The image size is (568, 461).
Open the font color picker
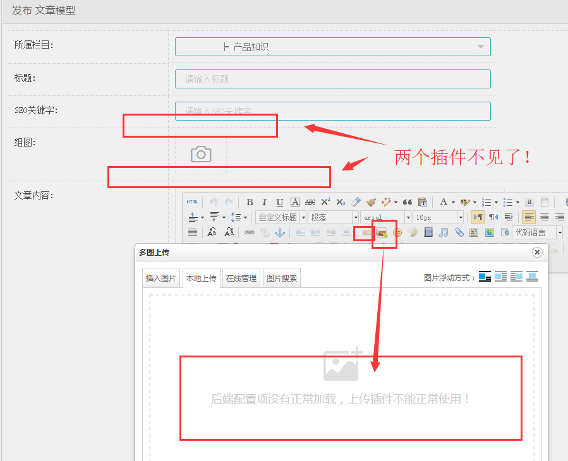[x=444, y=202]
